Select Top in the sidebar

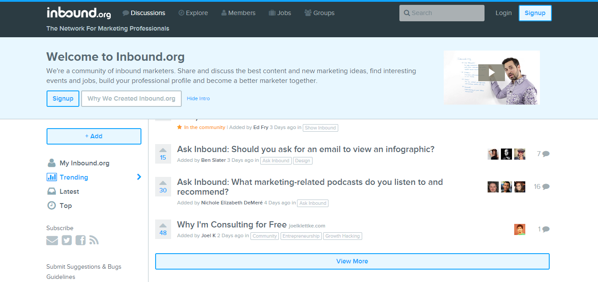click(59, 206)
